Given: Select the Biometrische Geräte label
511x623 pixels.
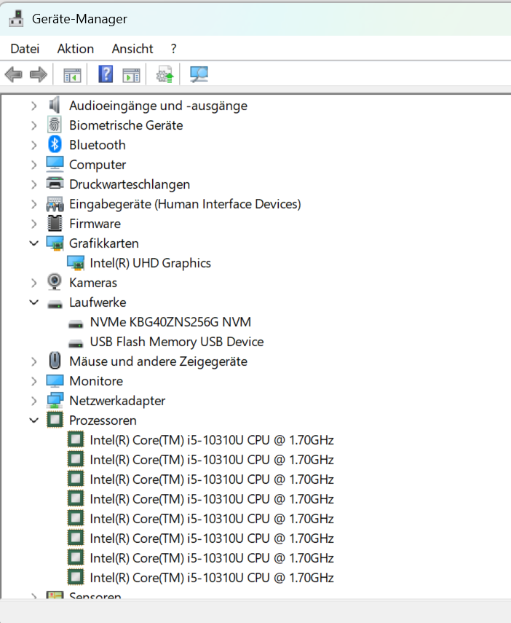Looking at the screenshot, I should click(x=126, y=125).
